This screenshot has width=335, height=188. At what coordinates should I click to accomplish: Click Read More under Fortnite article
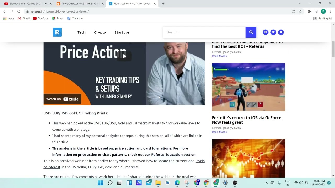pos(220,132)
